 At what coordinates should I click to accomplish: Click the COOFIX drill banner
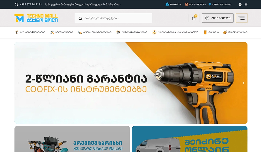tap(130, 83)
